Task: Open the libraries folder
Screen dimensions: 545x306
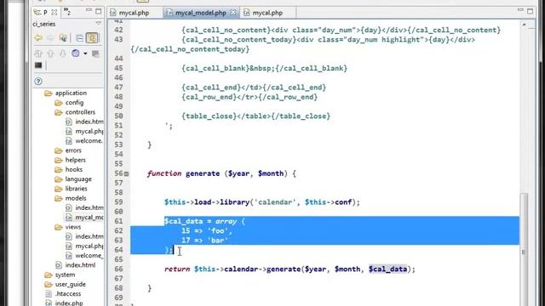Action: (x=76, y=189)
